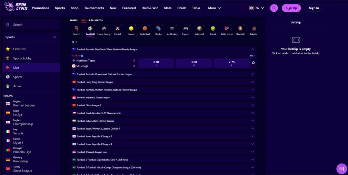Bet on 3.60 draw odds
Viewport: 348px width, 175px height.
tap(194, 63)
